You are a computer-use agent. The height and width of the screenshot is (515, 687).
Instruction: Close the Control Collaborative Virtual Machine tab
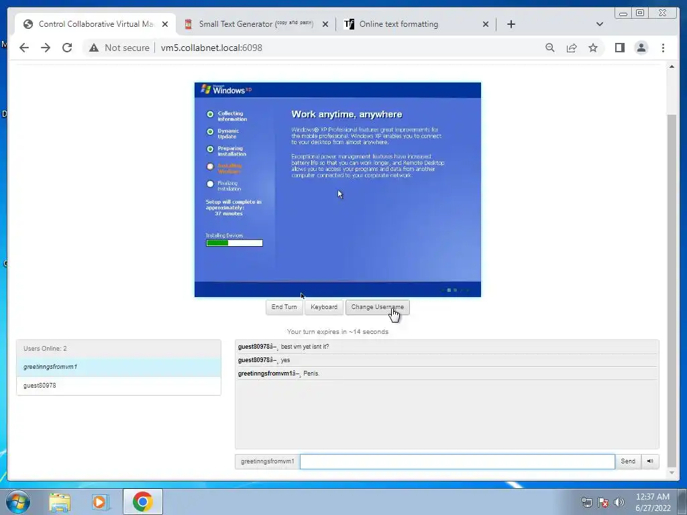165,24
